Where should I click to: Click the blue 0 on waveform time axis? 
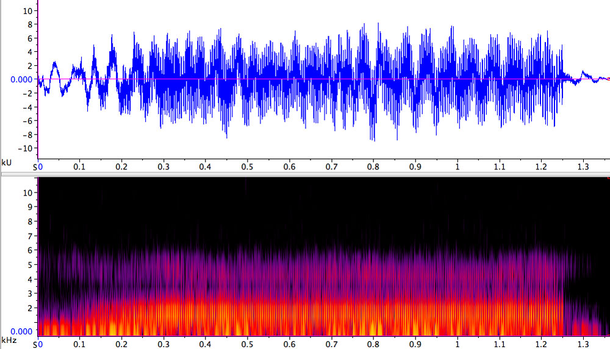pyautogui.click(x=40, y=167)
